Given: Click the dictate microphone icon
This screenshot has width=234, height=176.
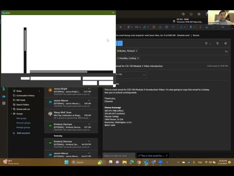Looking at the screenshot, I should point(191,27).
